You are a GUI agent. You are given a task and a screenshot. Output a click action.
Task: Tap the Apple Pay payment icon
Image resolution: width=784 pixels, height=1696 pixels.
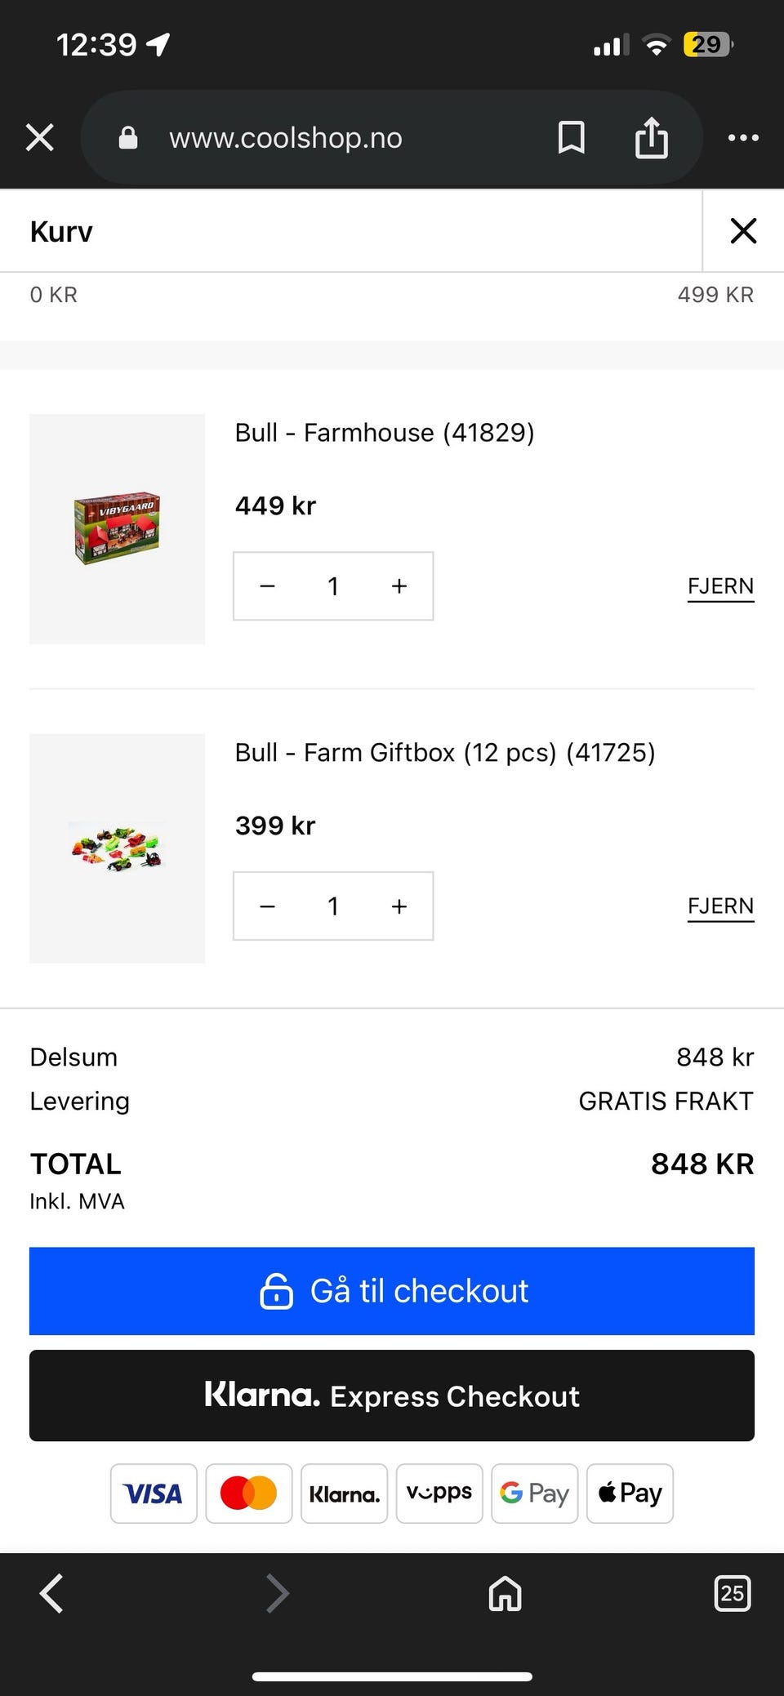click(630, 1493)
